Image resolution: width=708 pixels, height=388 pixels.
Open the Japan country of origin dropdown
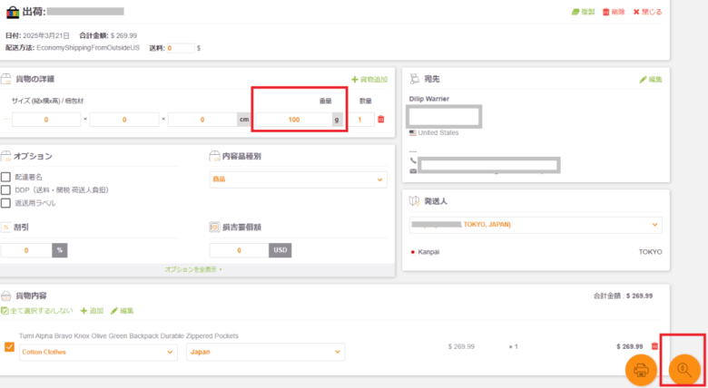[265, 352]
